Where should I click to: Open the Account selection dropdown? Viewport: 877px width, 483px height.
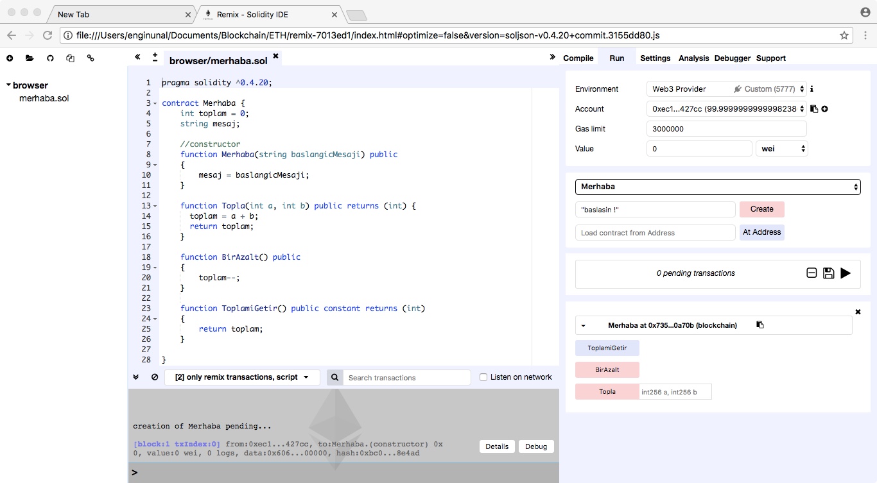pyautogui.click(x=726, y=109)
